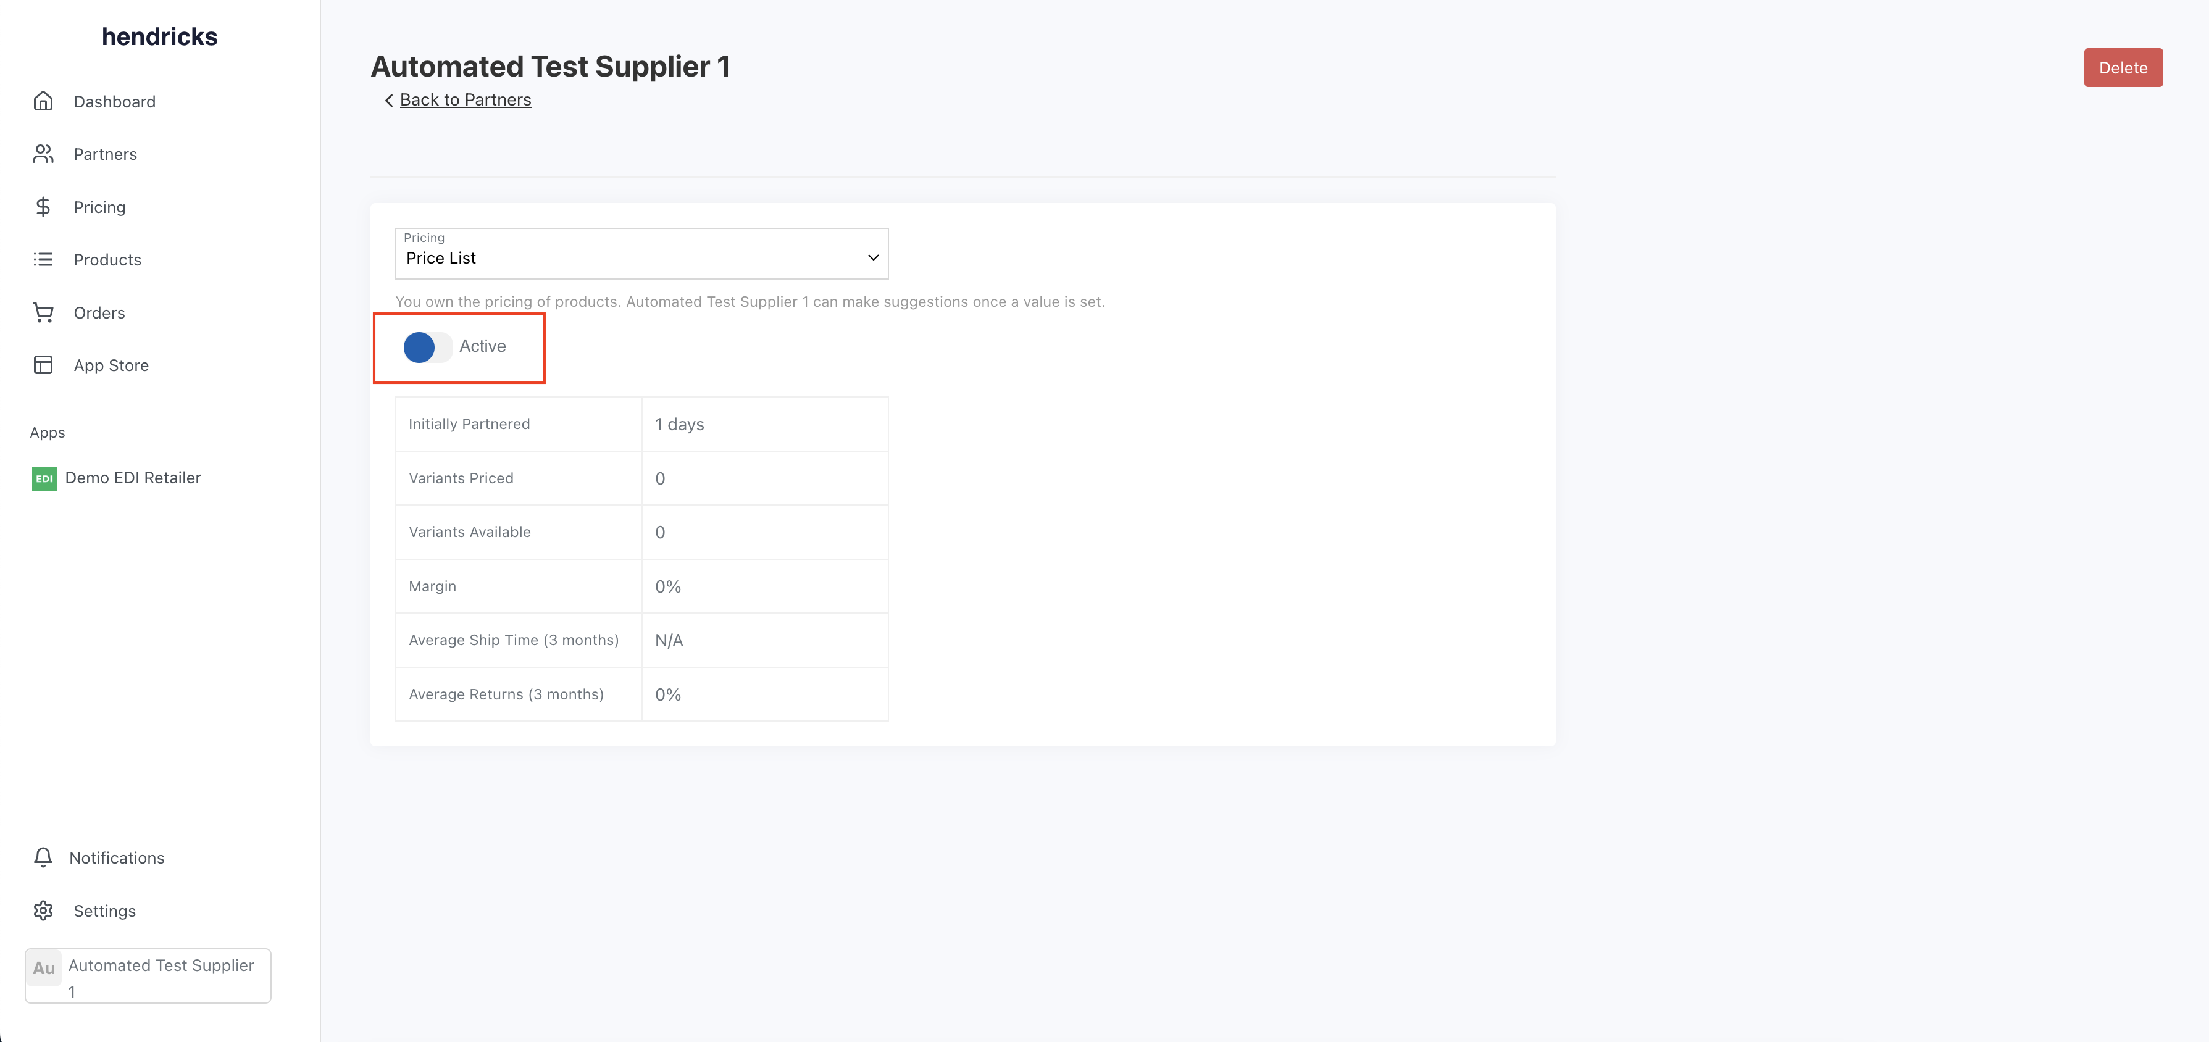Click the Variants Priced row value

pyautogui.click(x=658, y=477)
